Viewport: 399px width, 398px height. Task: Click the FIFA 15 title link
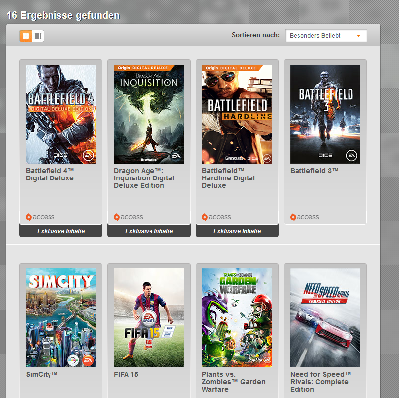[x=126, y=375]
